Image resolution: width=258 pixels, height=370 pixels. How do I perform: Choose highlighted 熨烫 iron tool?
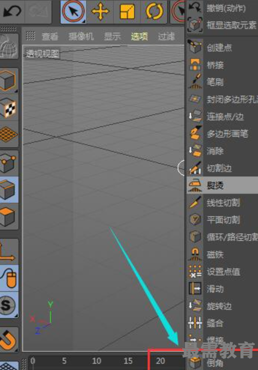click(x=222, y=185)
